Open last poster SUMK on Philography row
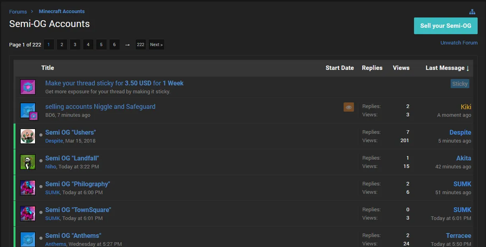This screenshot has width=486, height=247. click(x=462, y=184)
